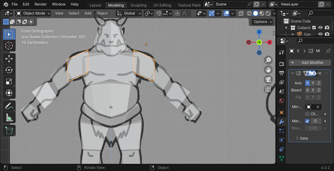Open the Render menu

[x=40, y=4]
